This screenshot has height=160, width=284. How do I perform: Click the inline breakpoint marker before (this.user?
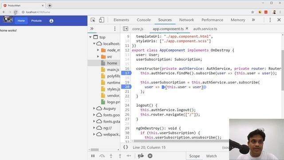(x=163, y=87)
